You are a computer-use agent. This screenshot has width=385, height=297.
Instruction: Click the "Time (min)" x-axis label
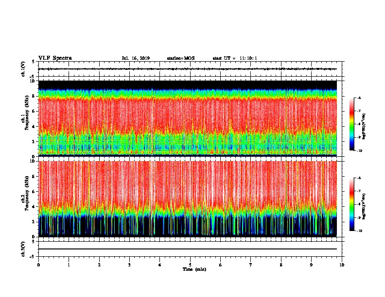(194, 269)
